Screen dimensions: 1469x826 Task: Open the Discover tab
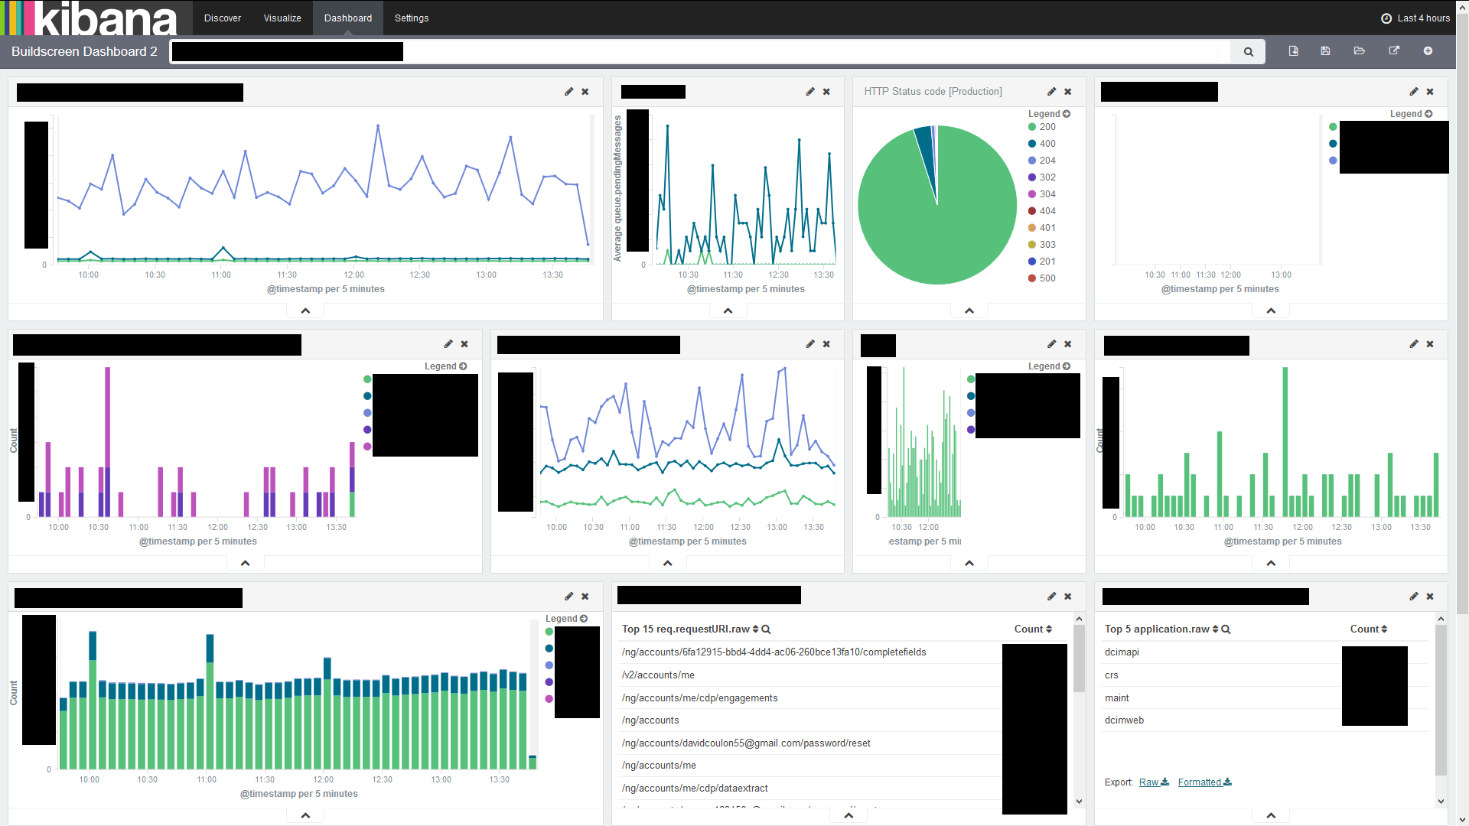[x=222, y=18]
